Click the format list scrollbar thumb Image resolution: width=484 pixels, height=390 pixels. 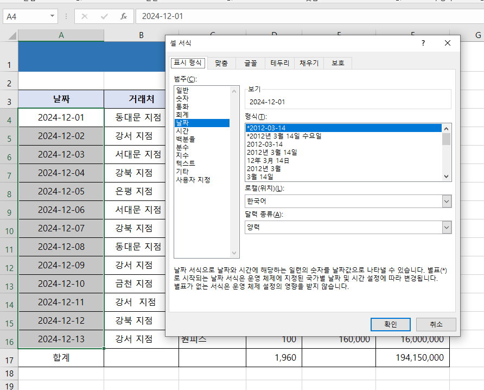click(x=447, y=139)
